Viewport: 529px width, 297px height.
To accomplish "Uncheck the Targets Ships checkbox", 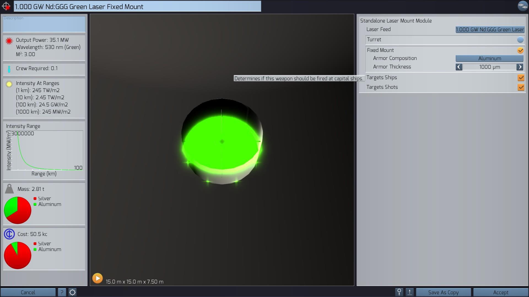I will coord(521,78).
